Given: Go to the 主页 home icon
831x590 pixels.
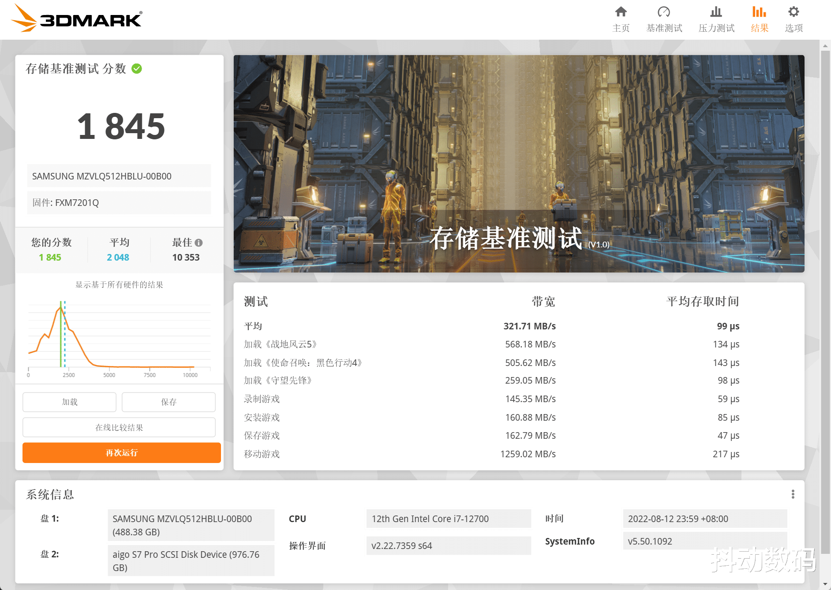Looking at the screenshot, I should pyautogui.click(x=621, y=11).
